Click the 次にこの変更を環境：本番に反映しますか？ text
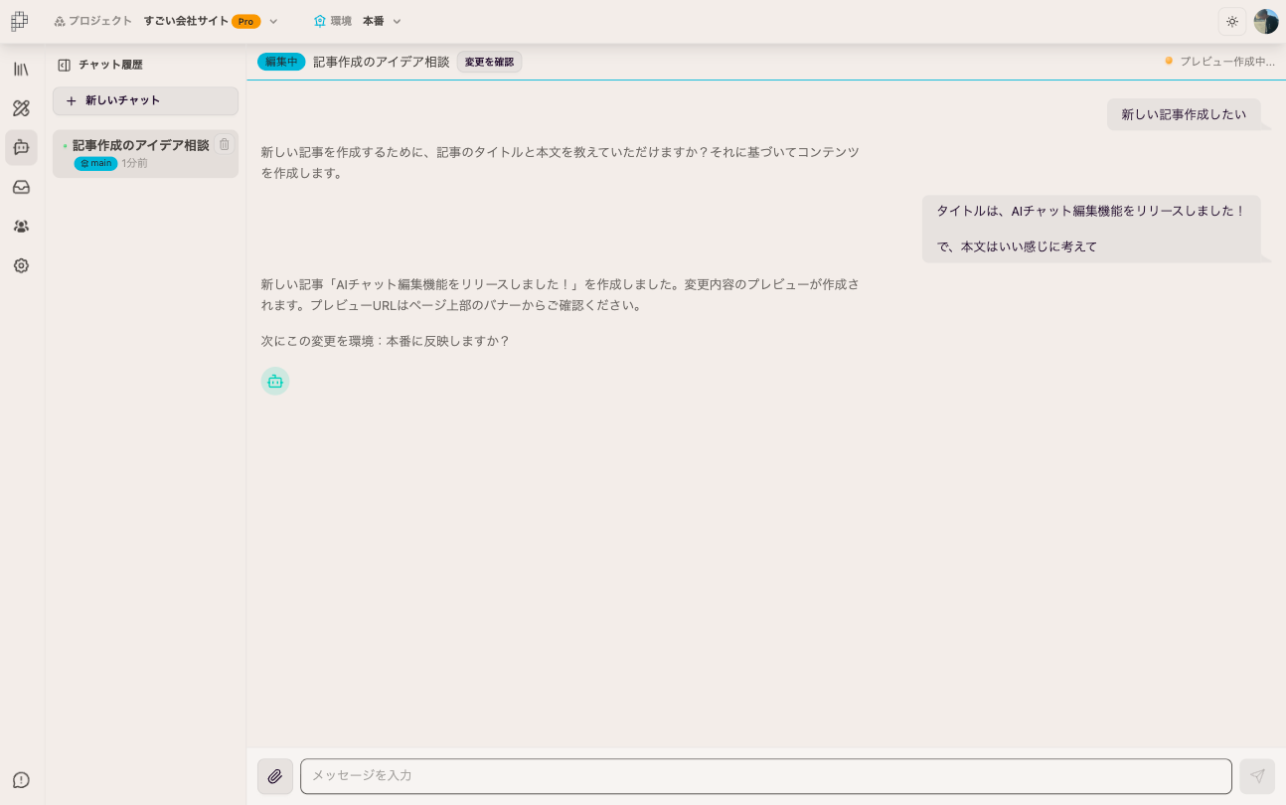This screenshot has height=805, width=1286. 386,341
